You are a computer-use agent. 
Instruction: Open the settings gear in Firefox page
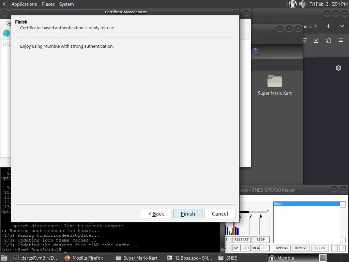[338, 68]
